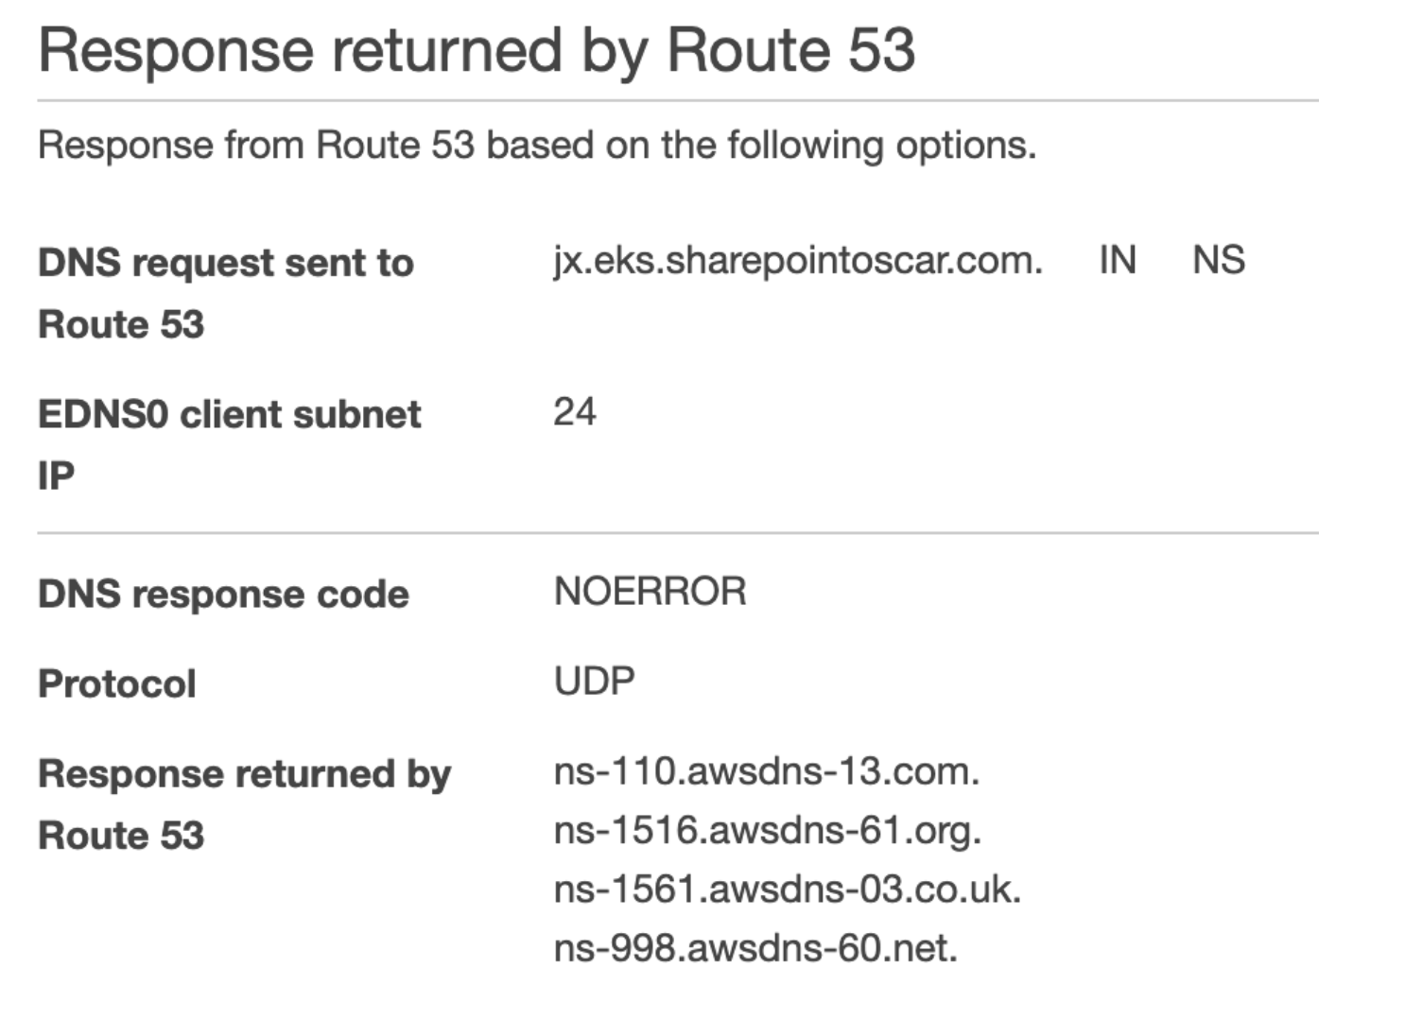Select ns-1561.awsdns-03.co.uk. name server

[788, 889]
